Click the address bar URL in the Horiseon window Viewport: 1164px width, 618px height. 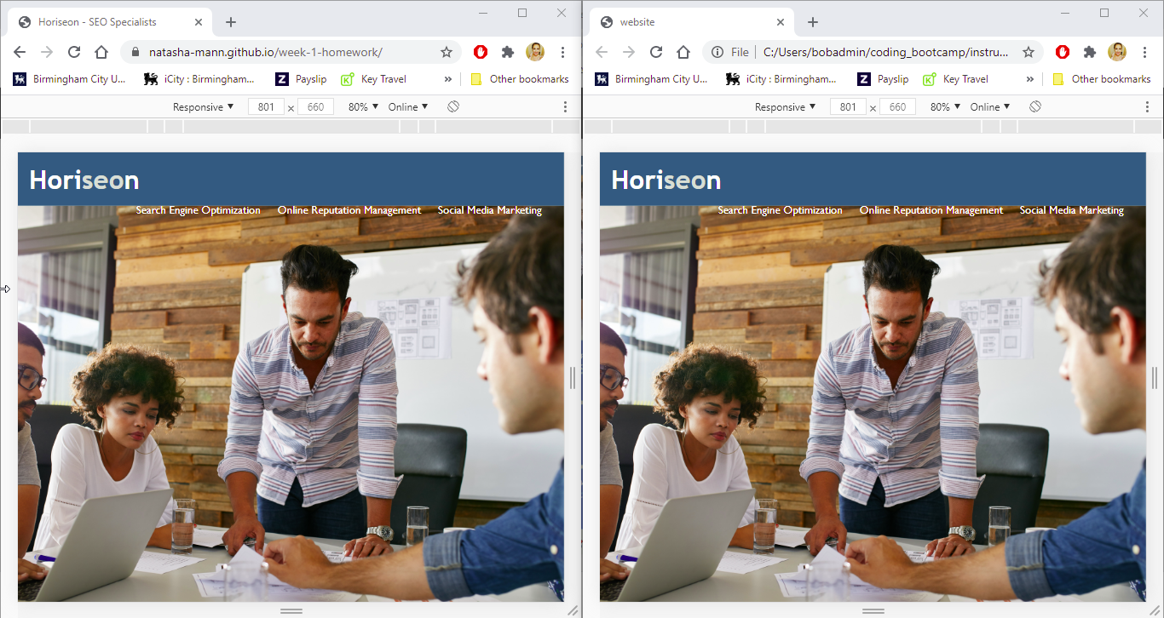tap(266, 52)
